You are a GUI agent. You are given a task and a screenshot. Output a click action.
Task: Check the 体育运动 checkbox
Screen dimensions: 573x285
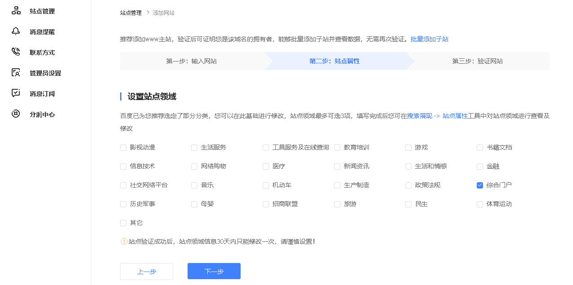click(480, 204)
